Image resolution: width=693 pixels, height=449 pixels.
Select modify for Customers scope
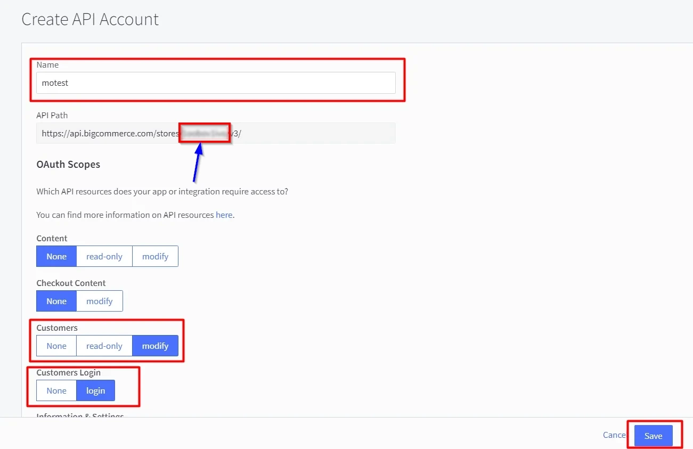pos(155,346)
